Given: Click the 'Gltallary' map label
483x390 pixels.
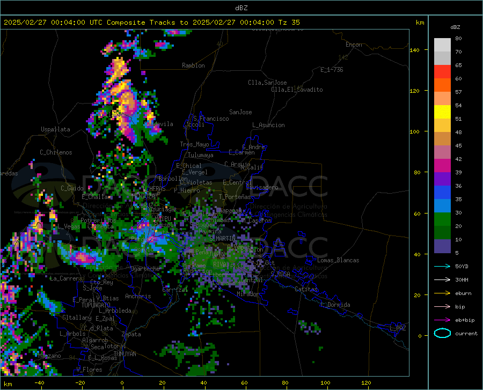Looking at the screenshot, I should click(77, 318).
